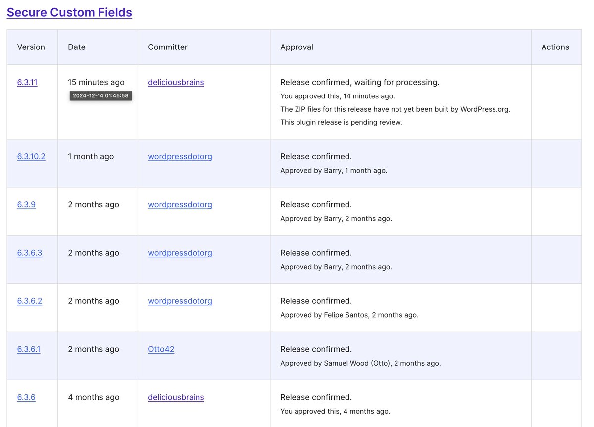Open version 6.3.9 release link

pos(26,204)
